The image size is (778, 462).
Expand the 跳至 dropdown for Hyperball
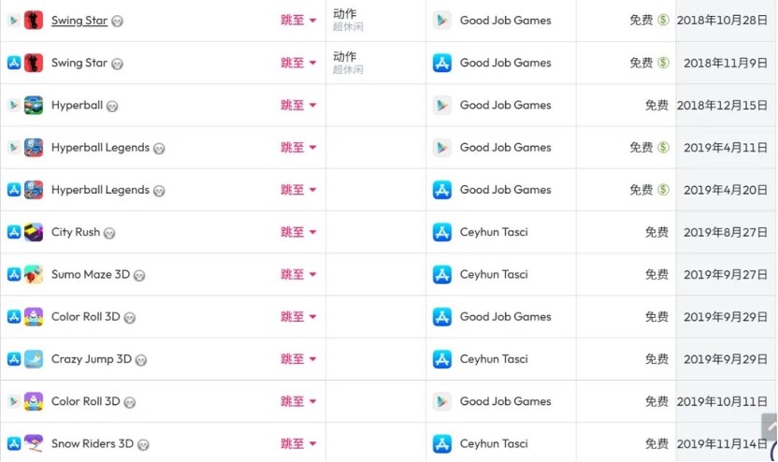coord(299,106)
